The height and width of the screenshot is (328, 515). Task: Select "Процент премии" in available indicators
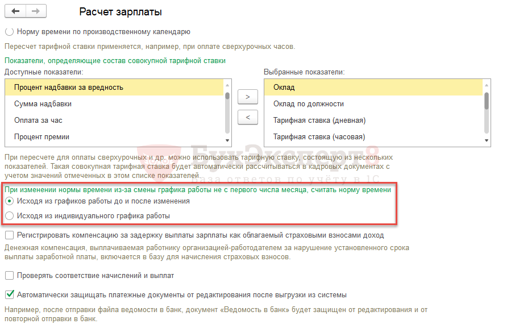click(114, 136)
